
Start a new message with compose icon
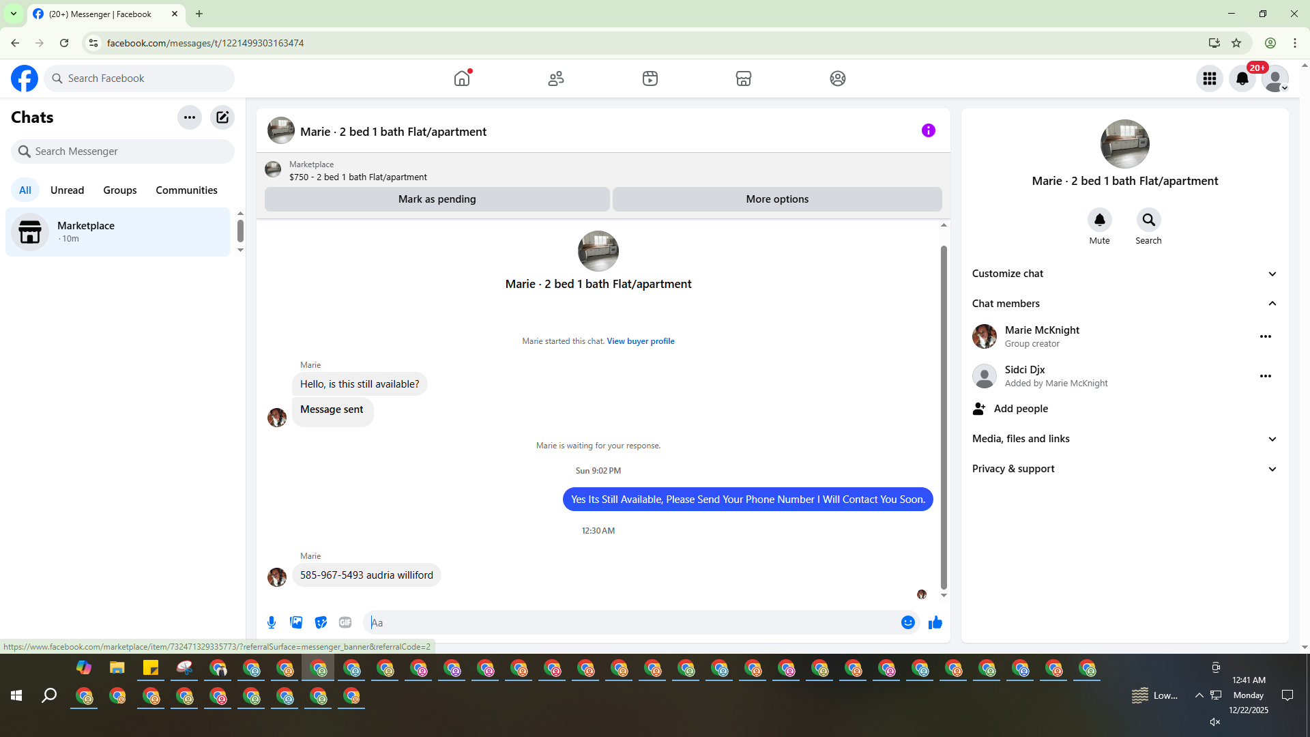coord(222,117)
